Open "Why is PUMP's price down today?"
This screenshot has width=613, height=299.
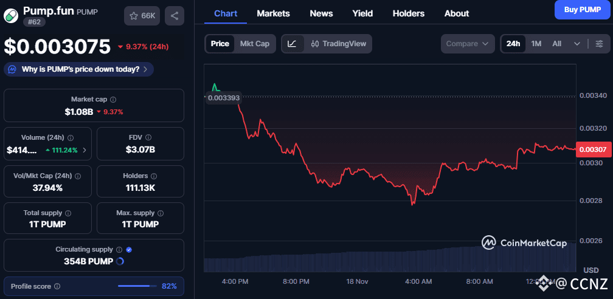pyautogui.click(x=79, y=69)
